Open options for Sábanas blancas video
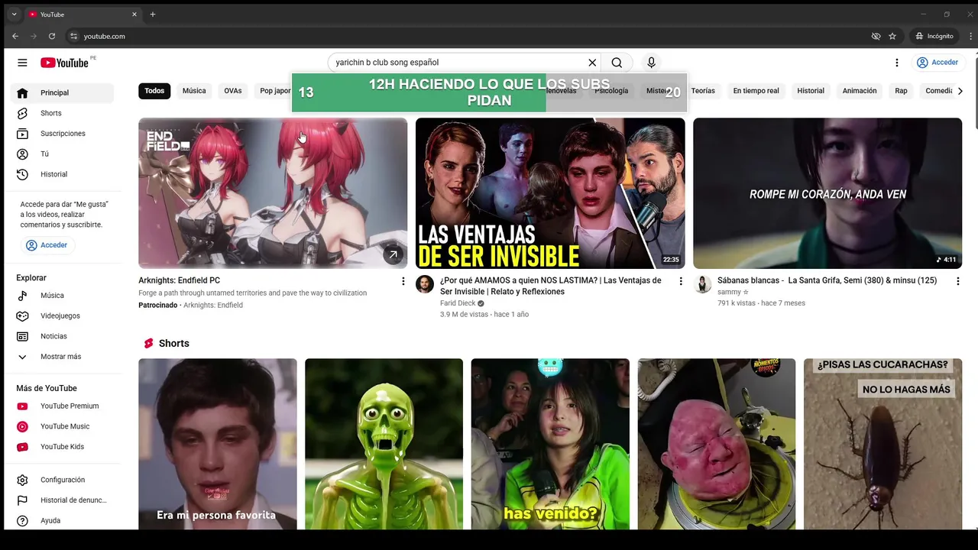The width and height of the screenshot is (978, 550). (957, 281)
